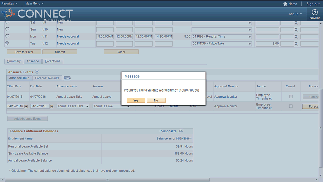Open calendar picker for End Date 04/12/2016
Viewport: 323px width, 182px height.
tap(52, 107)
